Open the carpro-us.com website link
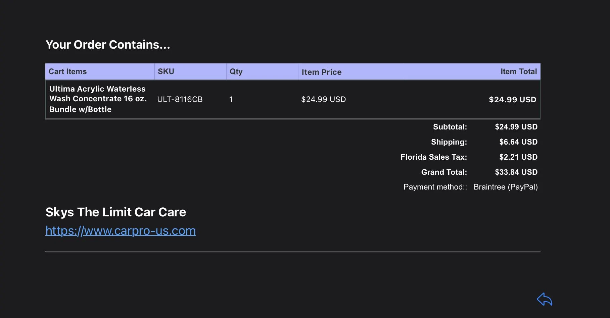 pyautogui.click(x=121, y=231)
